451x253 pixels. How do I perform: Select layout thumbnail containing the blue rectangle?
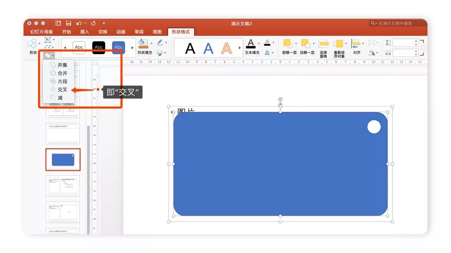click(63, 160)
